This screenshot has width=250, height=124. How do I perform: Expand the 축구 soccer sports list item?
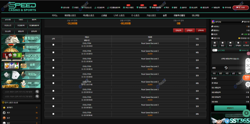(20, 113)
